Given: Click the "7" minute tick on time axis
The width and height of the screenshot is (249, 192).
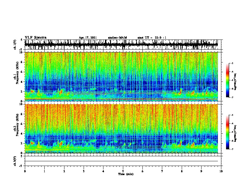Looking at the screenshot, I should point(162,171).
